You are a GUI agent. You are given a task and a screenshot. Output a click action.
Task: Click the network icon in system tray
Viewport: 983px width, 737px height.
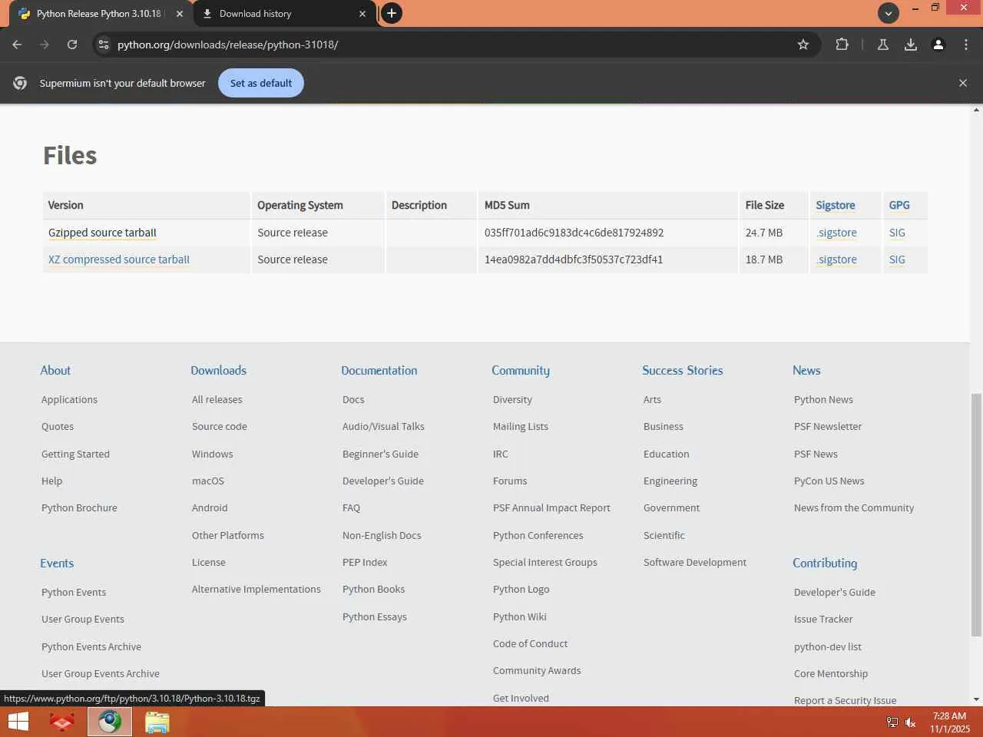(x=892, y=722)
